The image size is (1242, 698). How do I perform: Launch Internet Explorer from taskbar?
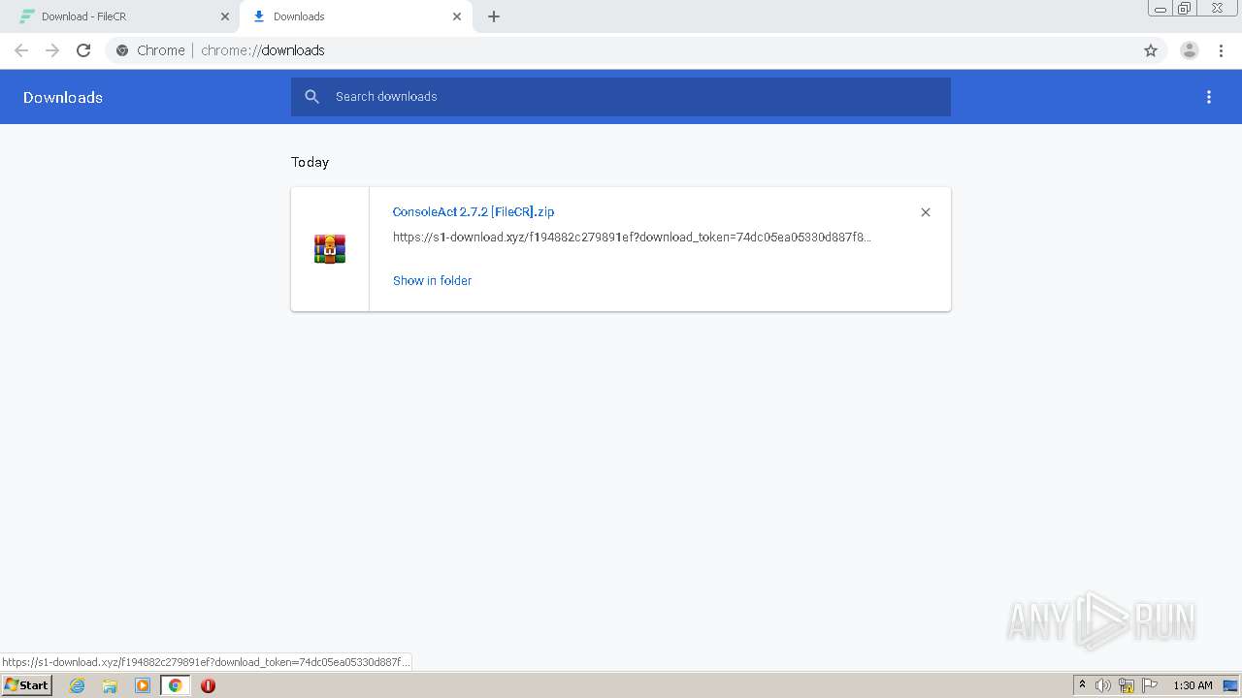tap(78, 685)
